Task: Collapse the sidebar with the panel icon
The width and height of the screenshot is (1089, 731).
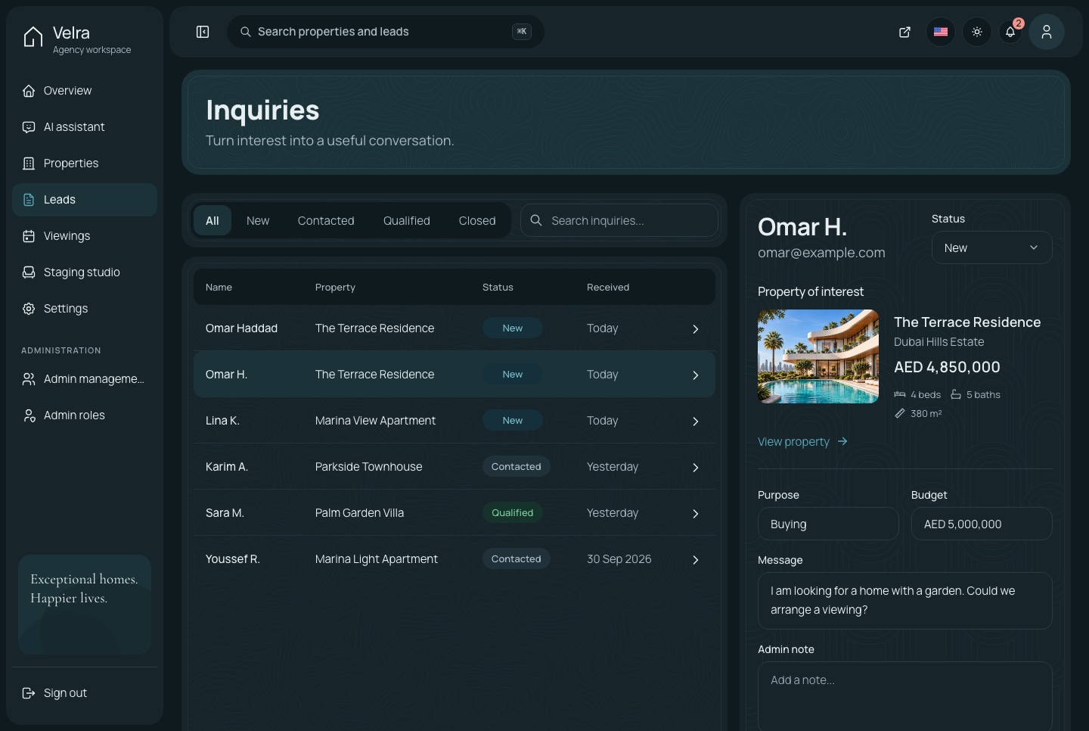Action: tap(203, 32)
